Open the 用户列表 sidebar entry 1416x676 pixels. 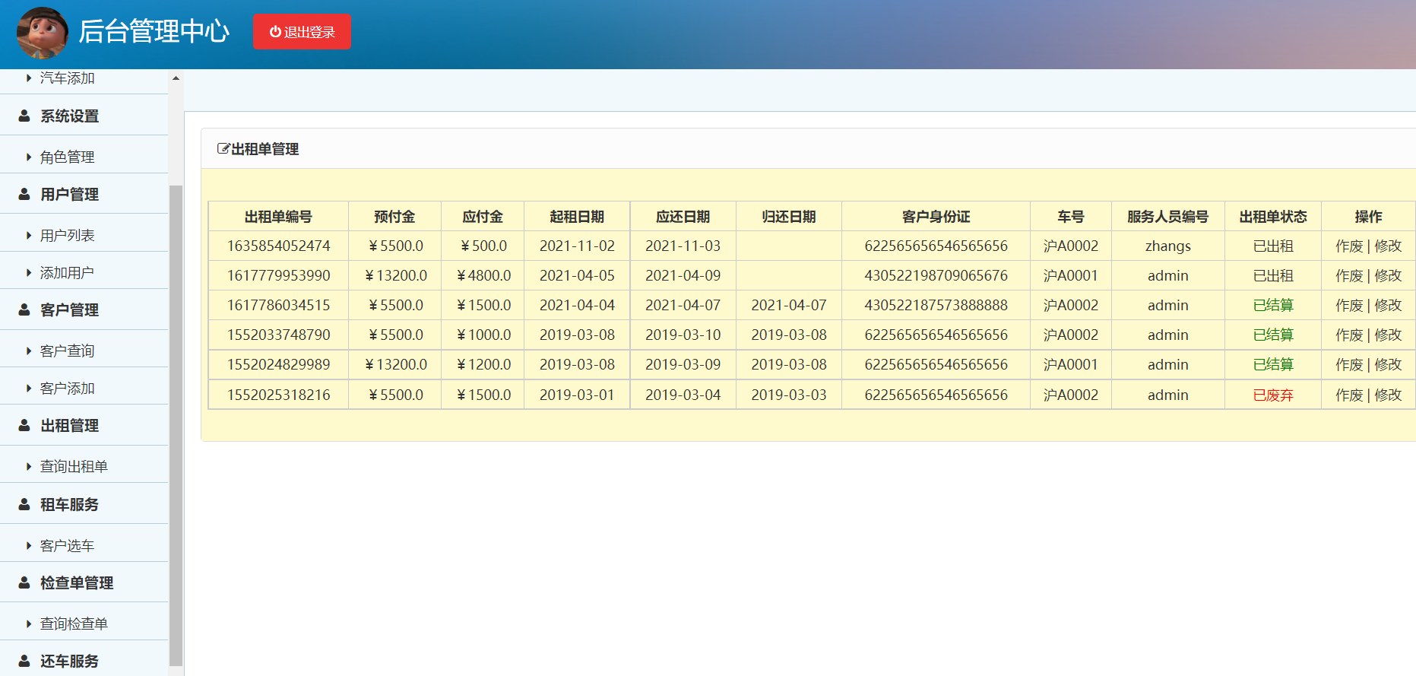(x=67, y=235)
